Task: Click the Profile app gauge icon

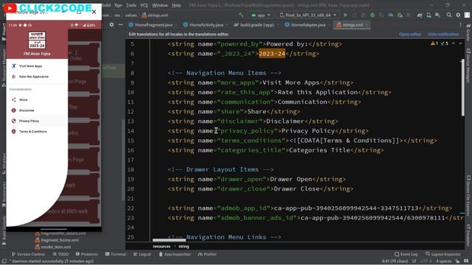Action: click(x=390, y=15)
